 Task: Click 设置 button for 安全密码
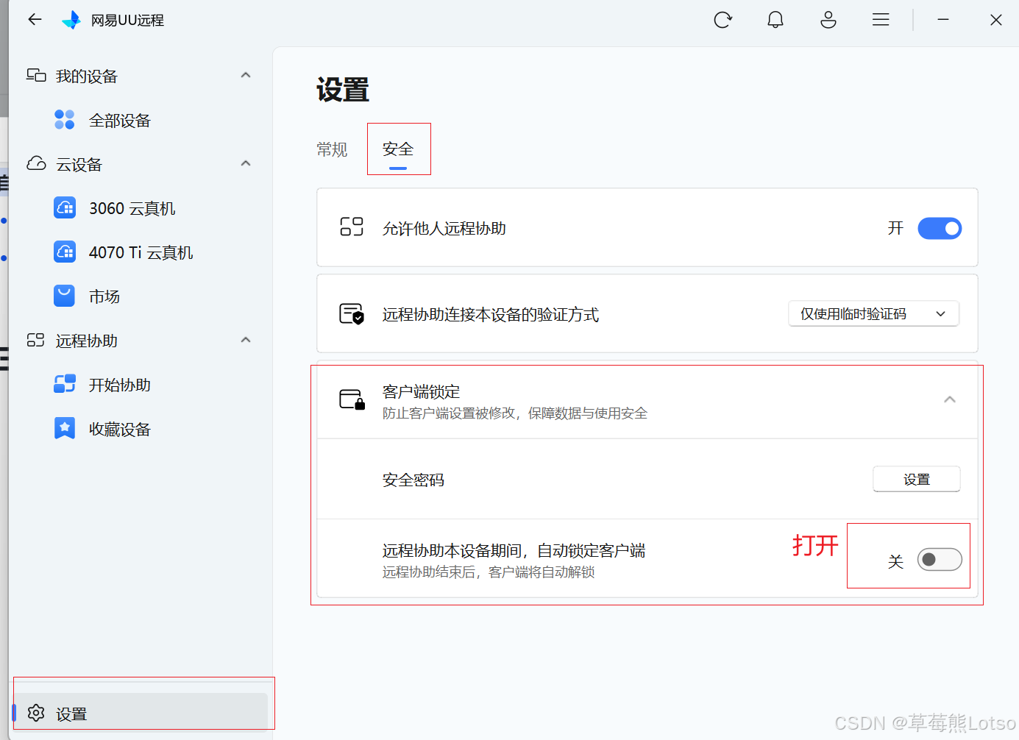coord(917,480)
